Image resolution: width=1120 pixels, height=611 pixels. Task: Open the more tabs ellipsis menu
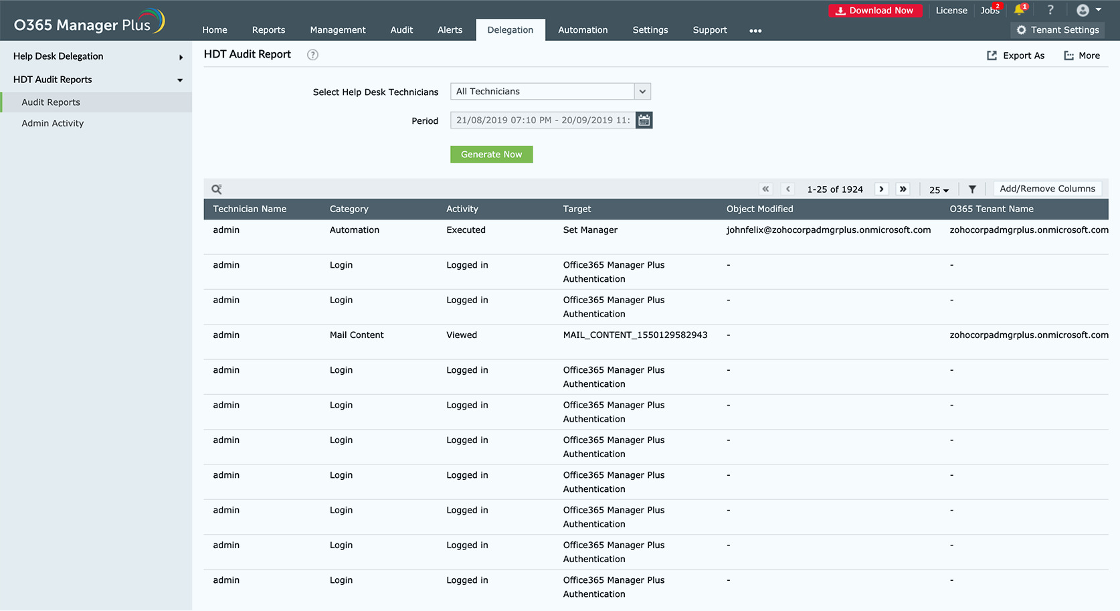(x=755, y=31)
